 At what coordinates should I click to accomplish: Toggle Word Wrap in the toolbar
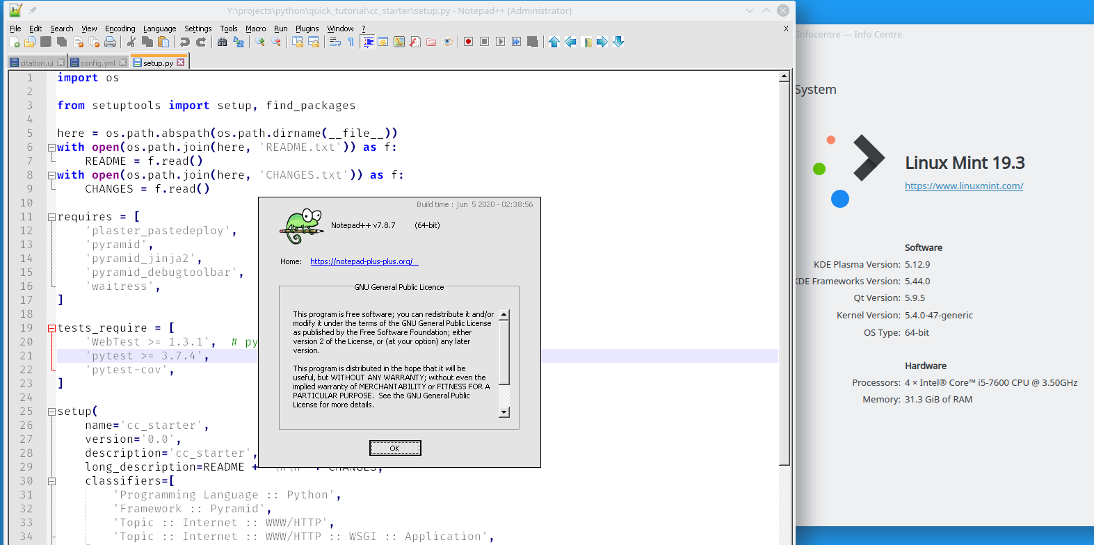coord(335,42)
